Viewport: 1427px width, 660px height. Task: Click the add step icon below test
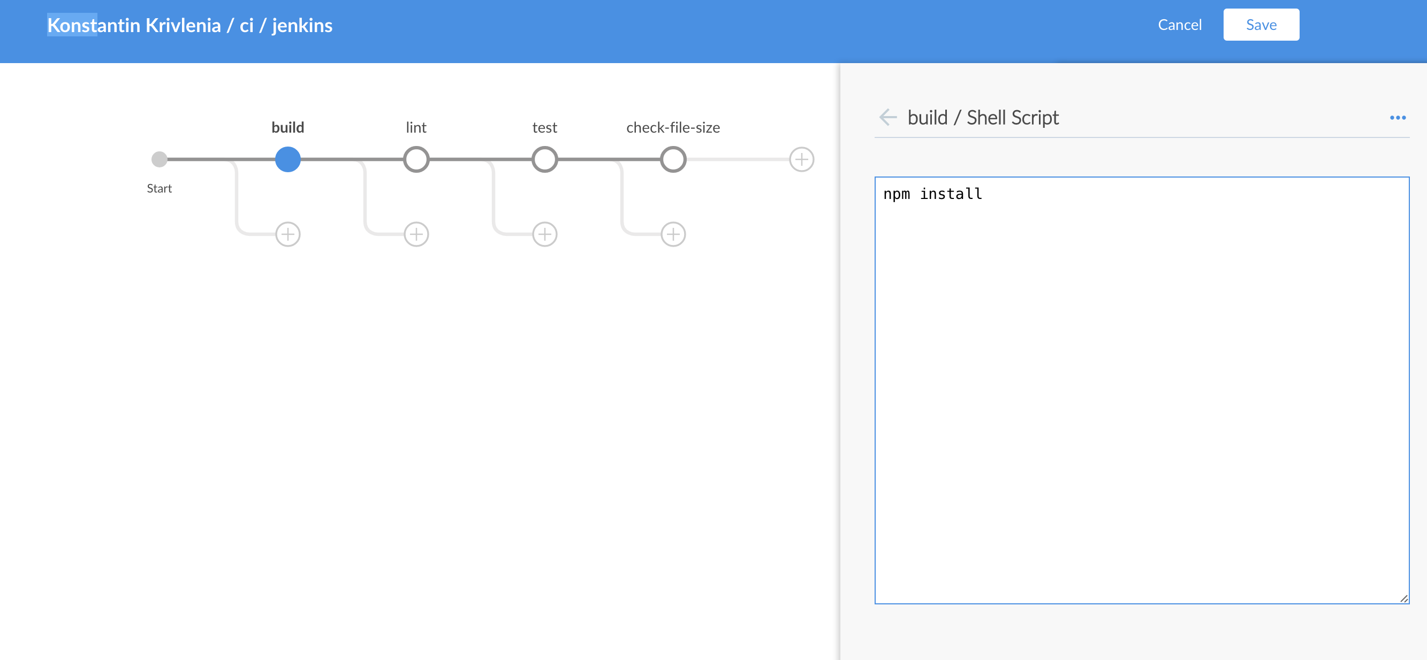tap(543, 234)
